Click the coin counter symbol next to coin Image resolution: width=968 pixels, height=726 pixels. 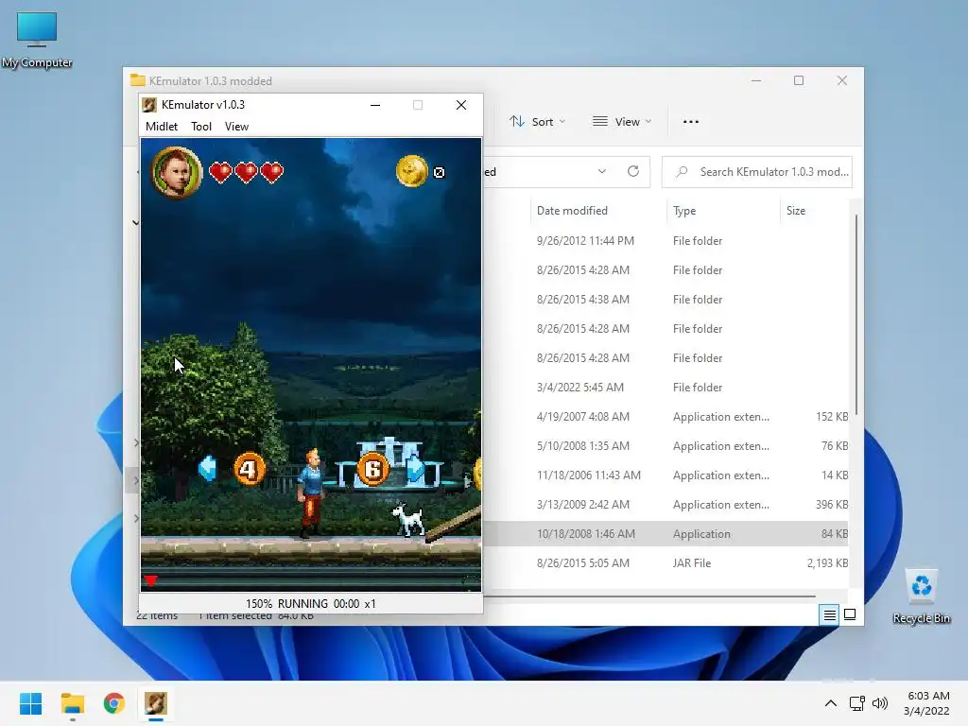(439, 172)
